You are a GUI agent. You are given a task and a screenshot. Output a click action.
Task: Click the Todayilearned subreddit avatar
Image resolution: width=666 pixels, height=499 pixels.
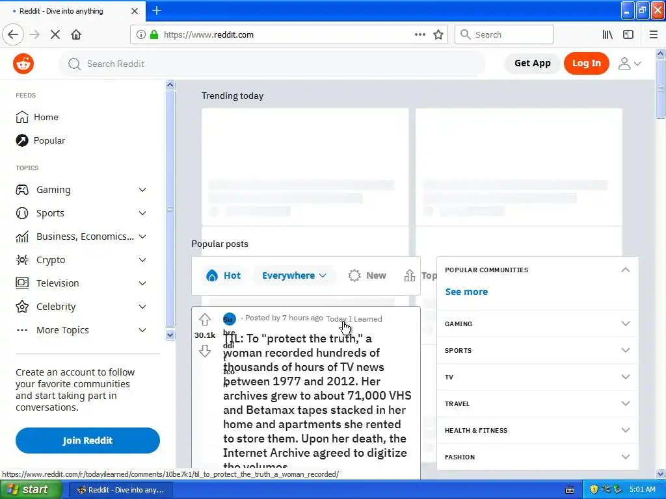(x=230, y=319)
